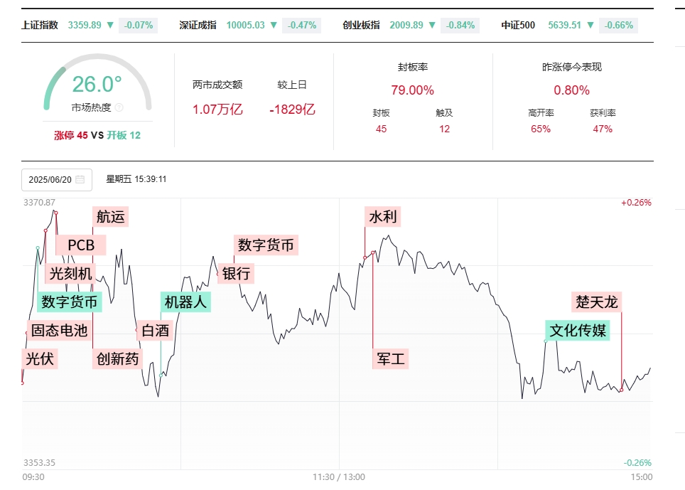Click the 开板 12 link
685x490 pixels.
click(124, 136)
